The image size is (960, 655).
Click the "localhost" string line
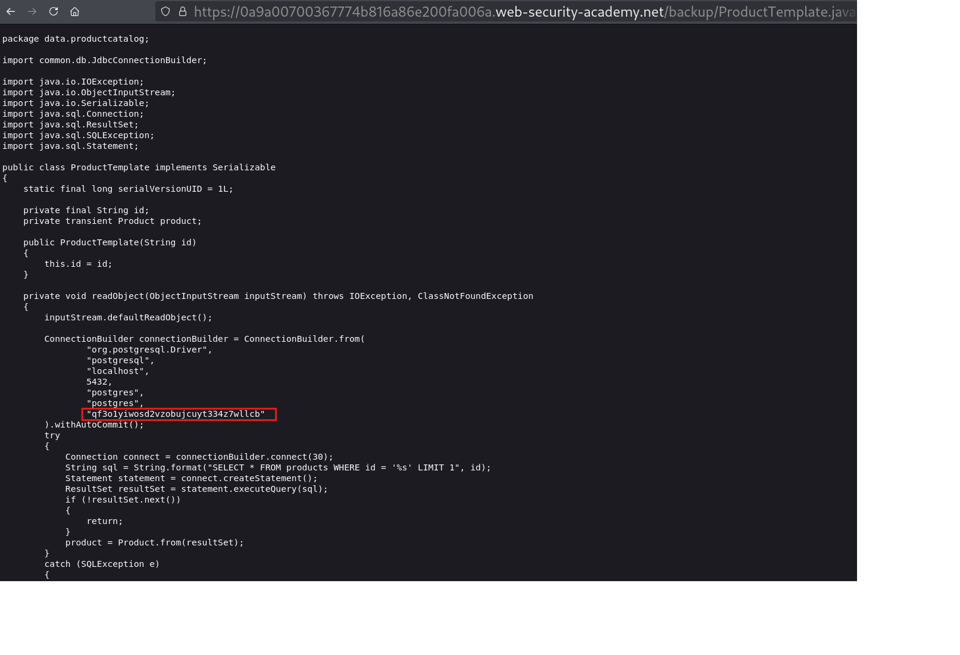click(x=117, y=371)
